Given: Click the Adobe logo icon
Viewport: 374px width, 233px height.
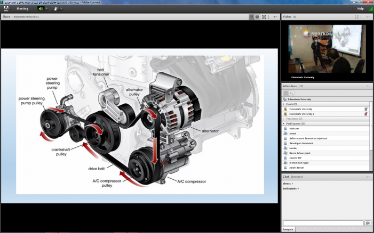Looking at the screenshot, I should point(5,9).
